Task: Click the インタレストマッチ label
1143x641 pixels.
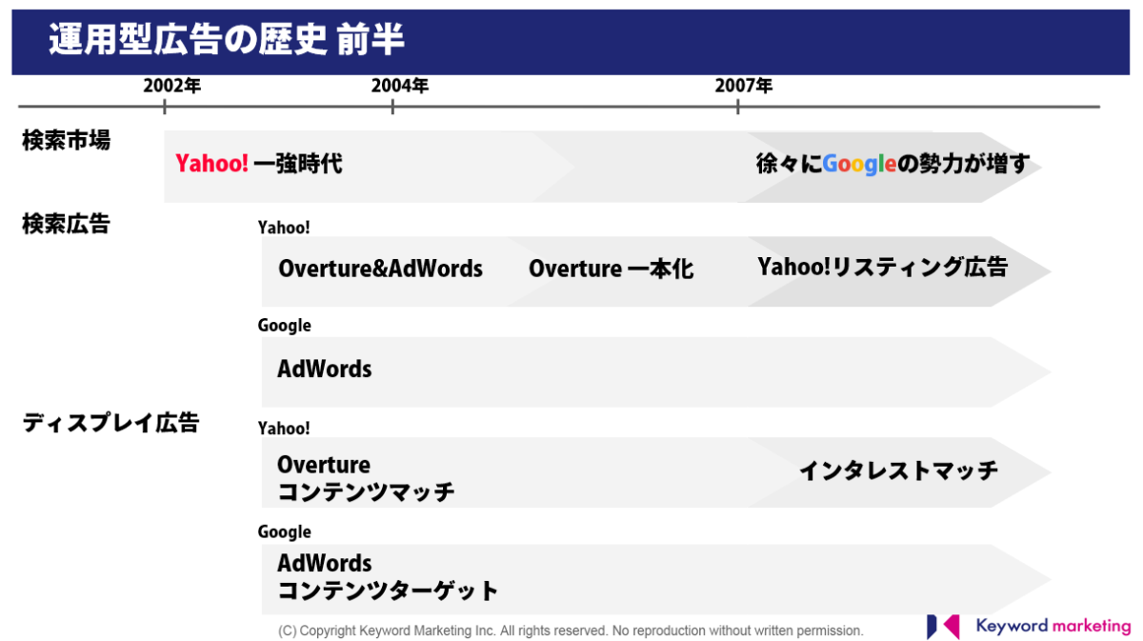Action: 898,471
